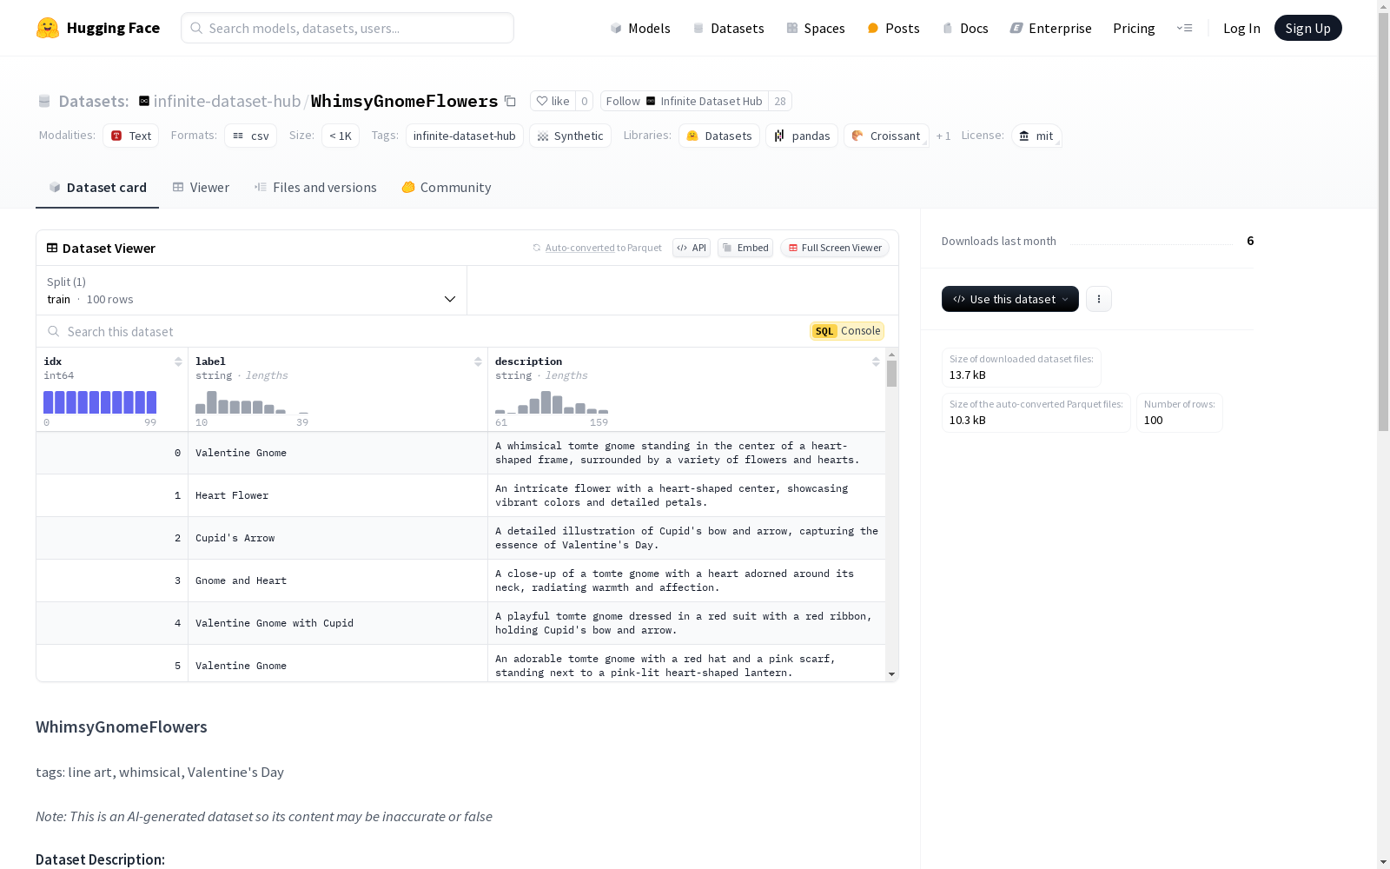Open the Community tab
This screenshot has width=1390, height=869.
[x=447, y=188]
